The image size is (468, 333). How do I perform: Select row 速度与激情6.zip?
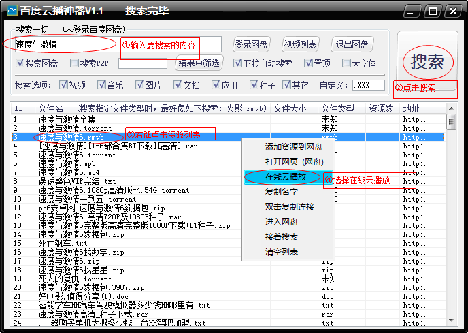[227, 261]
